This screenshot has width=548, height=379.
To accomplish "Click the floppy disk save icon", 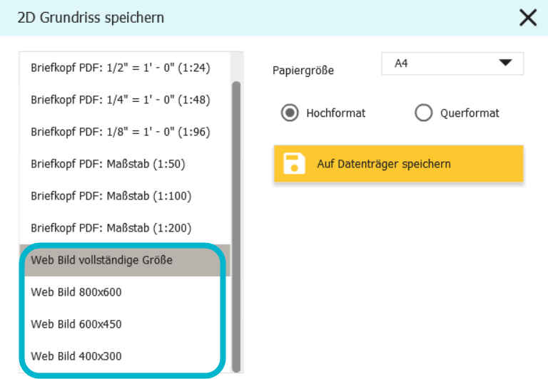I will point(294,163).
